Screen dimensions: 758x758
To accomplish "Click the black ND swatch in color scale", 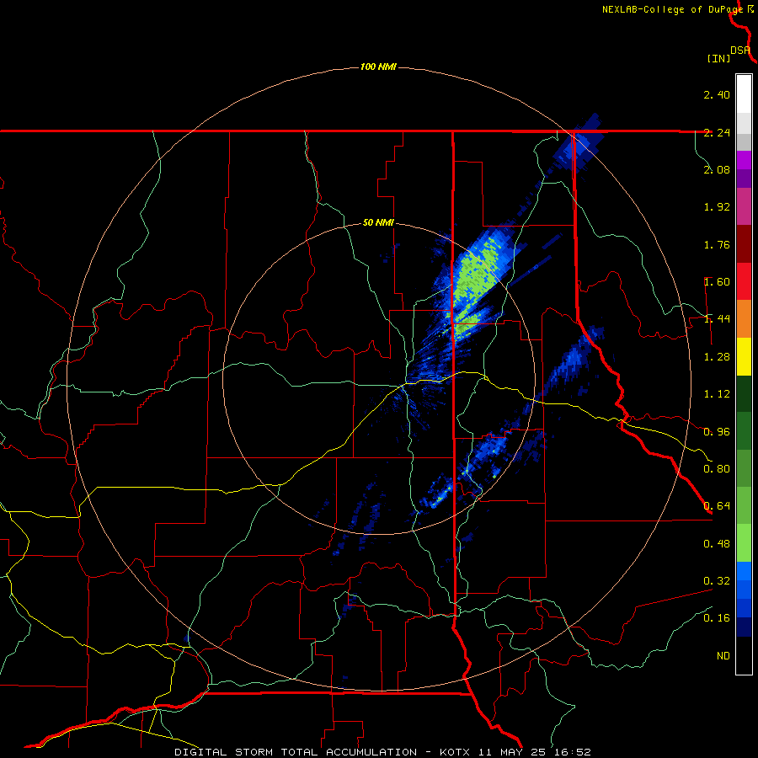I will click(x=744, y=655).
